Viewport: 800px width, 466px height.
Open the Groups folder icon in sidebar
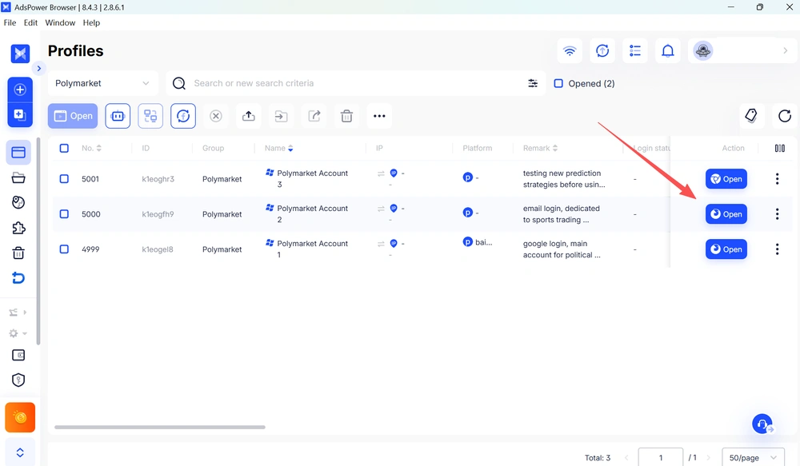tap(18, 177)
